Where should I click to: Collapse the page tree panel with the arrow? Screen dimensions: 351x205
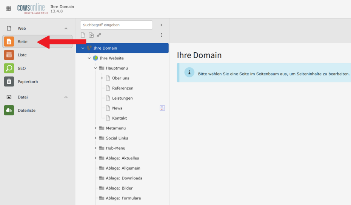click(161, 25)
